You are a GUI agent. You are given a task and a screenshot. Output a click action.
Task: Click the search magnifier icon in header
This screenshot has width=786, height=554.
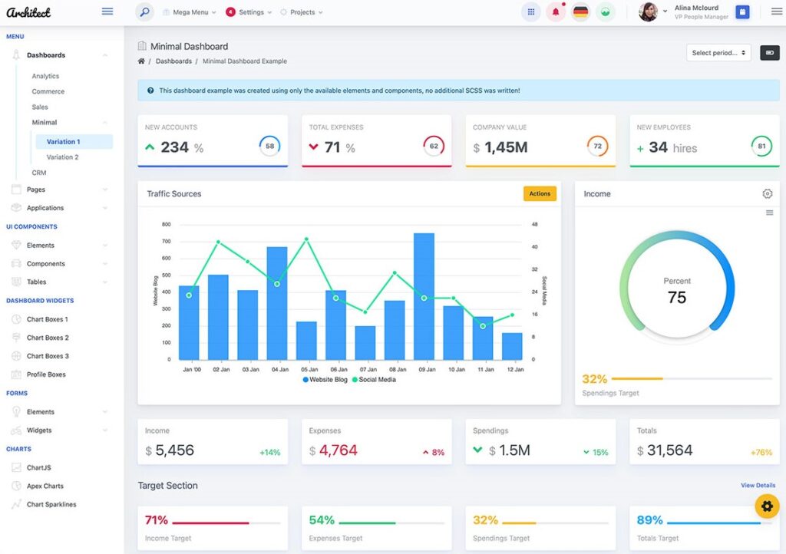pos(144,12)
